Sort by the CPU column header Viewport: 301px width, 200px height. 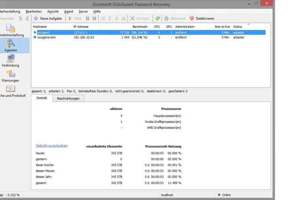157,27
